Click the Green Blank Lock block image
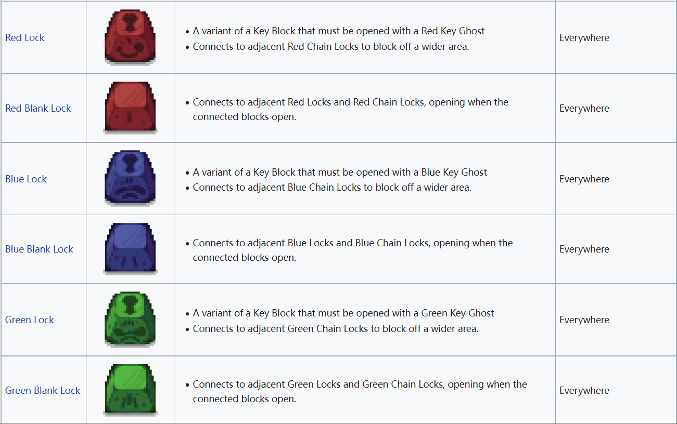This screenshot has height=424, width=677. pos(130,390)
